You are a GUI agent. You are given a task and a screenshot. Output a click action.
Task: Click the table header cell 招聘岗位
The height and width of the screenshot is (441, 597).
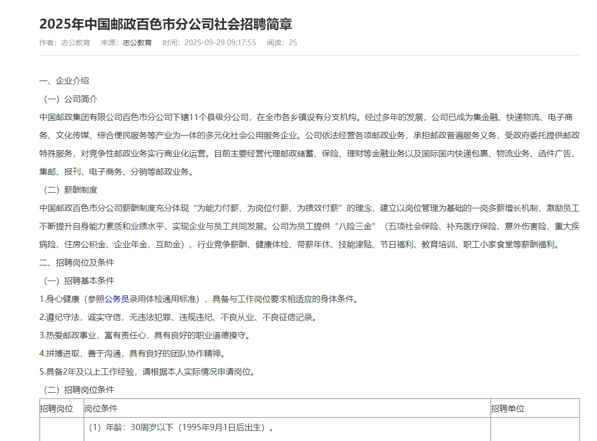click(x=62, y=409)
